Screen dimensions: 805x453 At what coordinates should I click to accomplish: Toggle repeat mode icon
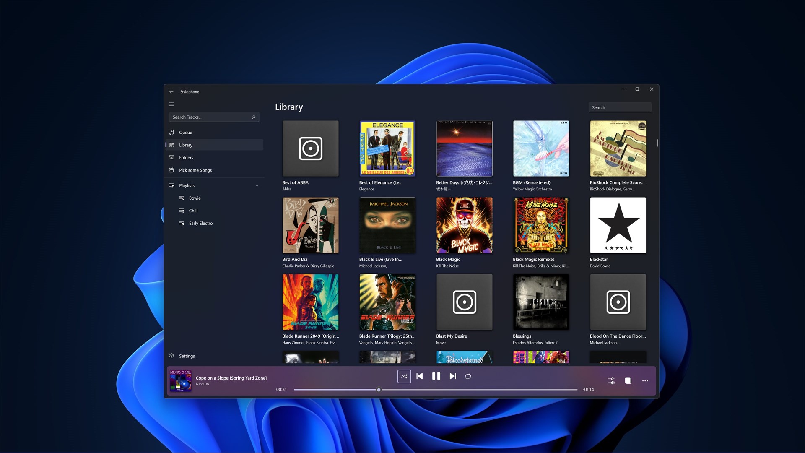[468, 376]
